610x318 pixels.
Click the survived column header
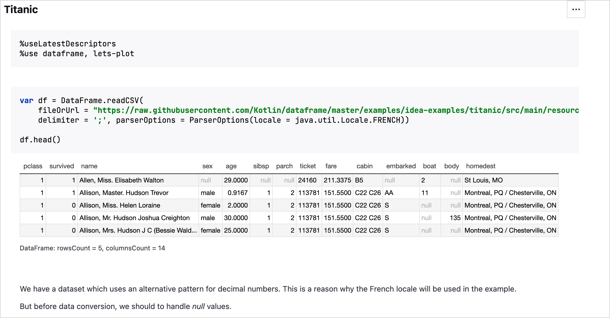pos(61,166)
